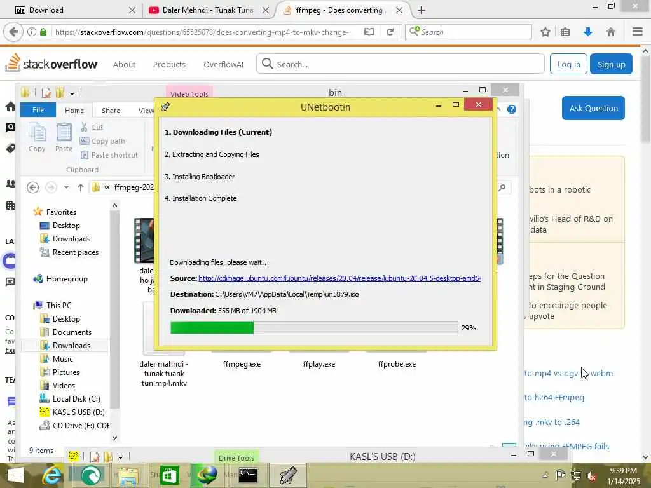651x488 pixels.
Task: Select ffprobe.exe file
Action: (397, 364)
